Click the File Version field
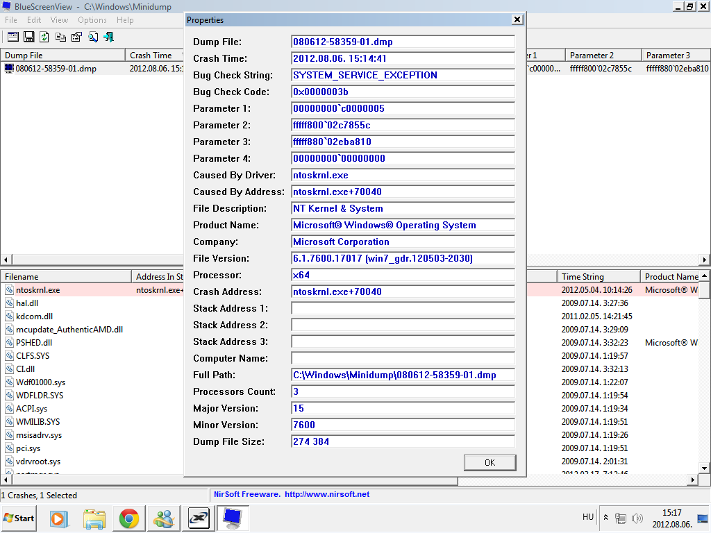 pyautogui.click(x=403, y=258)
